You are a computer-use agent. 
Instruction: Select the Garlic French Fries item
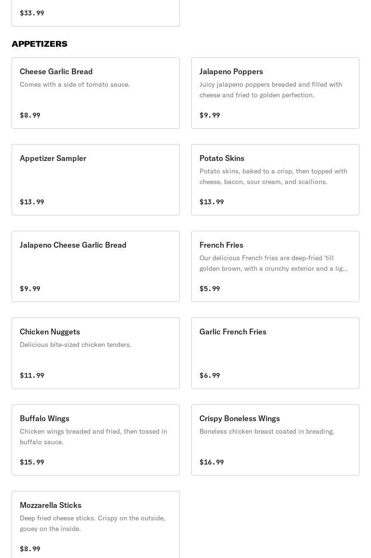(x=275, y=353)
